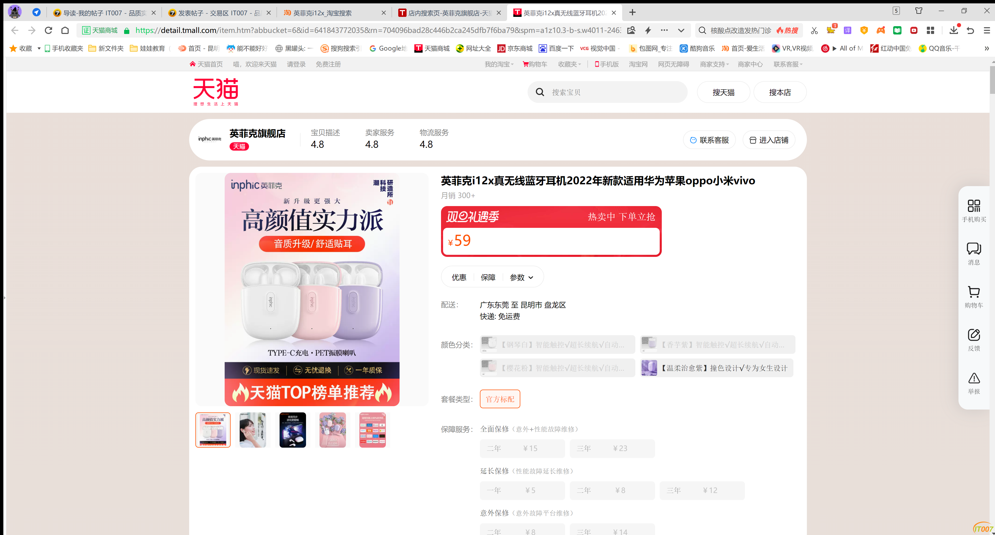Expand the 联系客服 top menu
Screen dimensions: 995x535
point(788,64)
